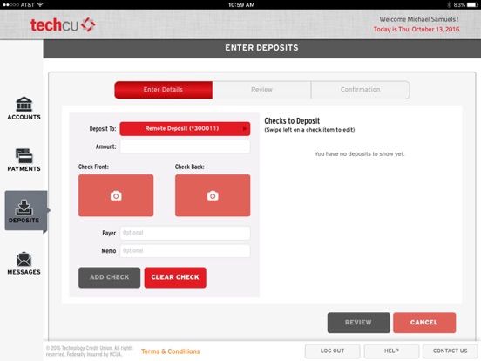The image size is (481, 361).
Task: Tap the Bluetooth icon in status bar
Action: pos(449,5)
